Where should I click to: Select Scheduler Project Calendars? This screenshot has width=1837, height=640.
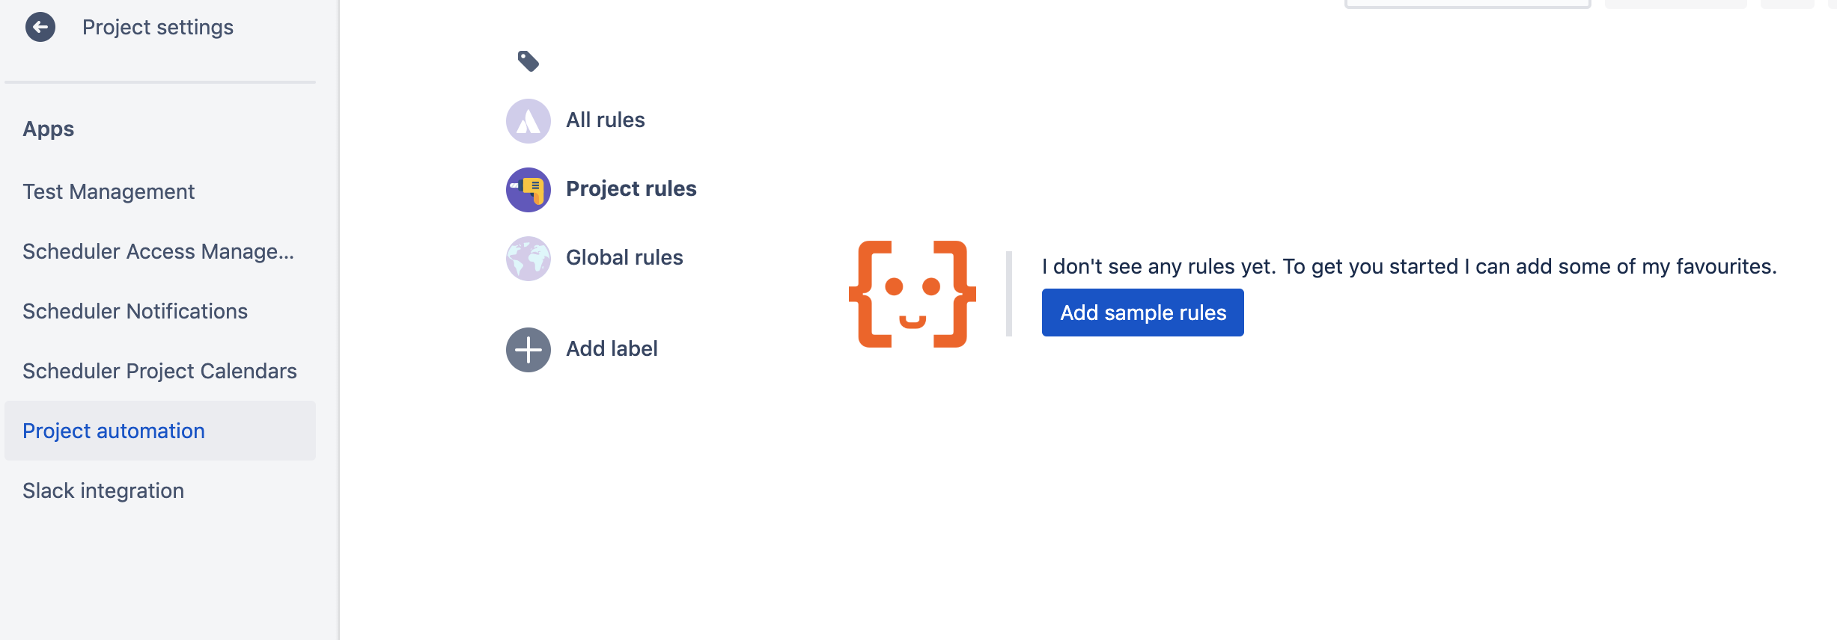pyautogui.click(x=159, y=371)
